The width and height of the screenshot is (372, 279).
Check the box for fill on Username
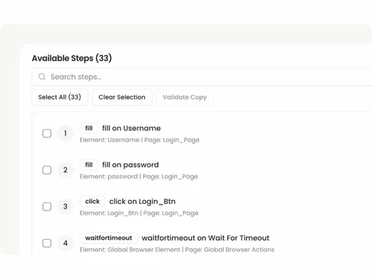point(47,133)
